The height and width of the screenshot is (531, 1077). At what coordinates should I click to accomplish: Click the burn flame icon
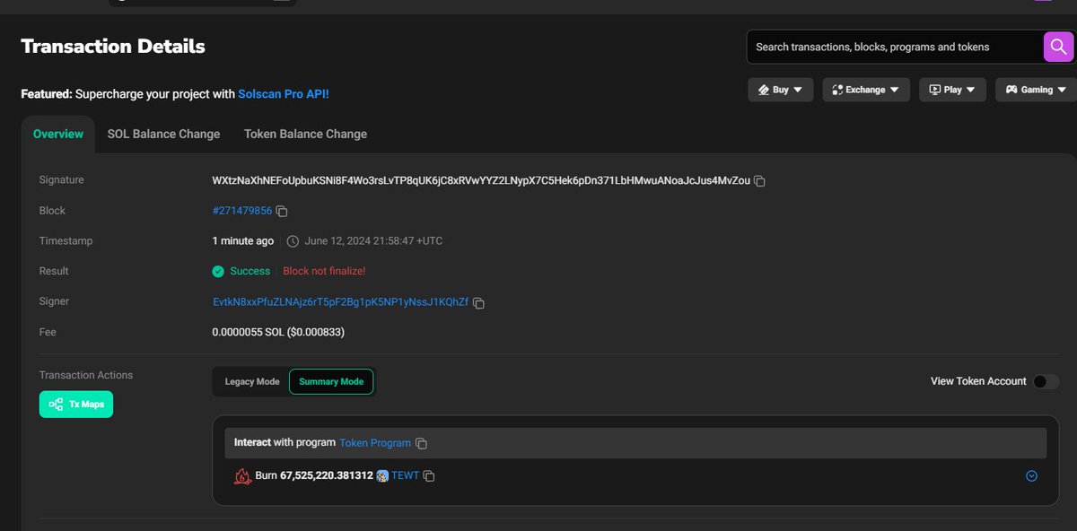pyautogui.click(x=242, y=476)
